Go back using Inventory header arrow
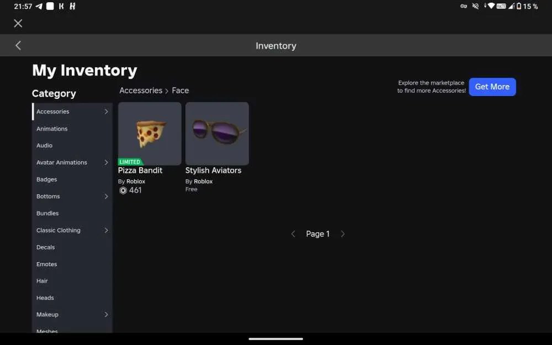 click(18, 45)
